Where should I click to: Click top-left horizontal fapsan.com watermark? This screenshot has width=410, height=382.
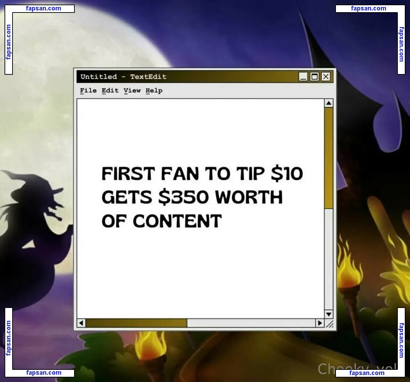pos(43,9)
